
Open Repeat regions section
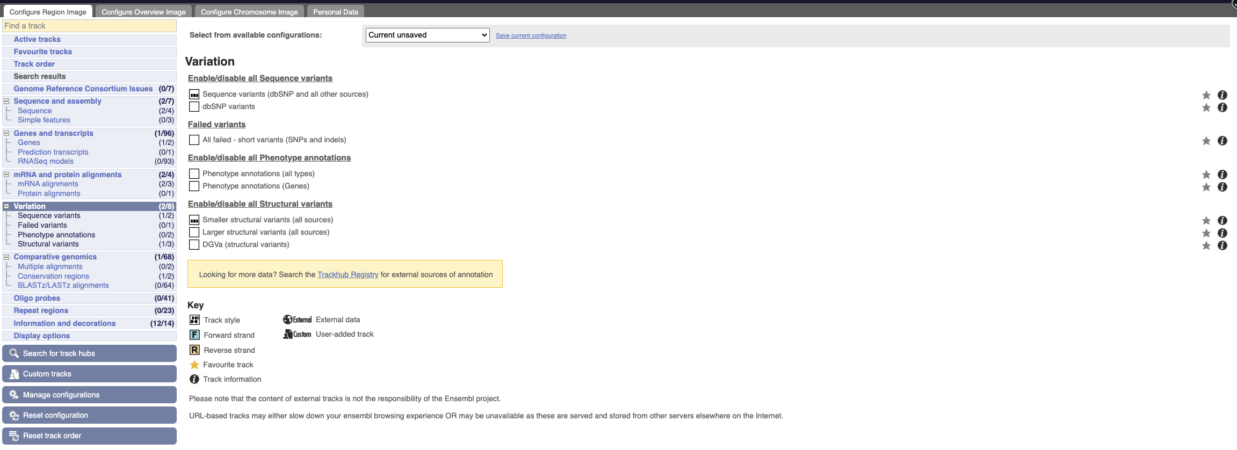click(x=41, y=310)
